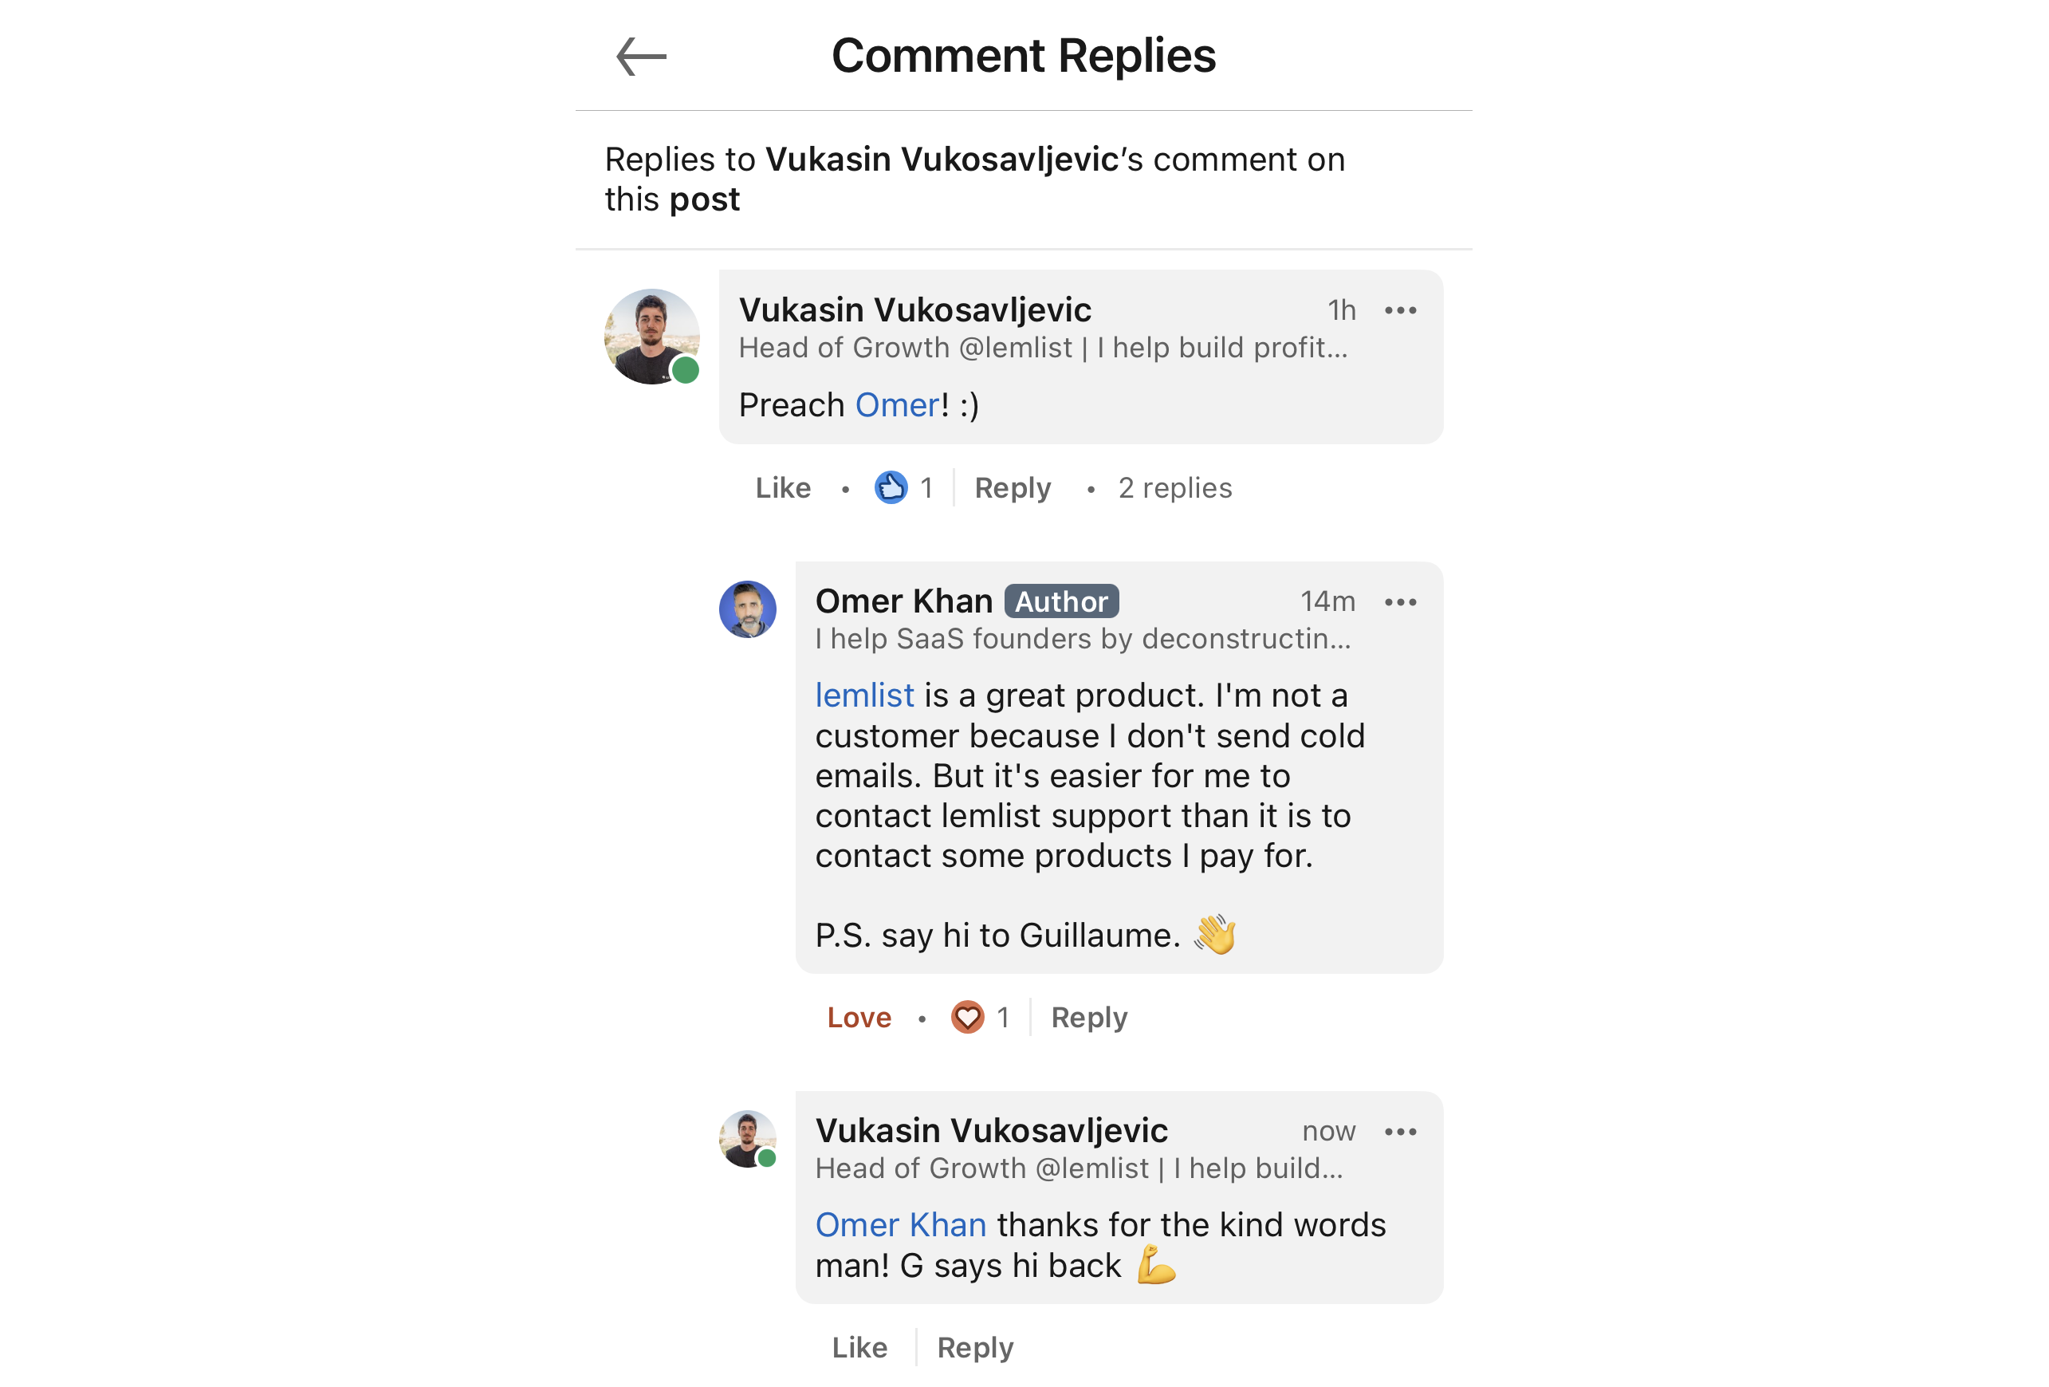The width and height of the screenshot is (2049, 1387).
Task: Click the green online indicator on Vukasin's avatar
Action: coord(685,371)
